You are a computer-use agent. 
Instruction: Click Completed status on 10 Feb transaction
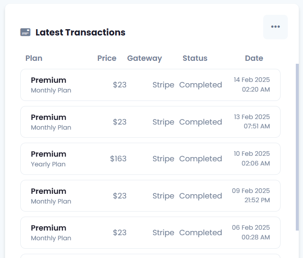click(201, 159)
